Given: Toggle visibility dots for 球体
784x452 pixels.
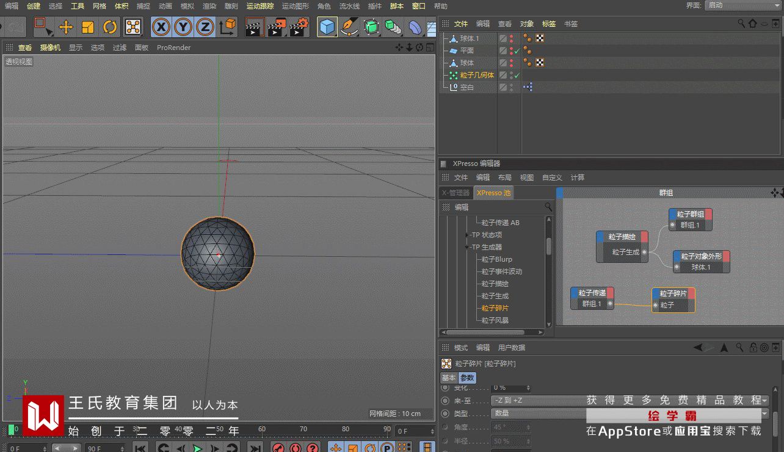Looking at the screenshot, I should [x=511, y=63].
